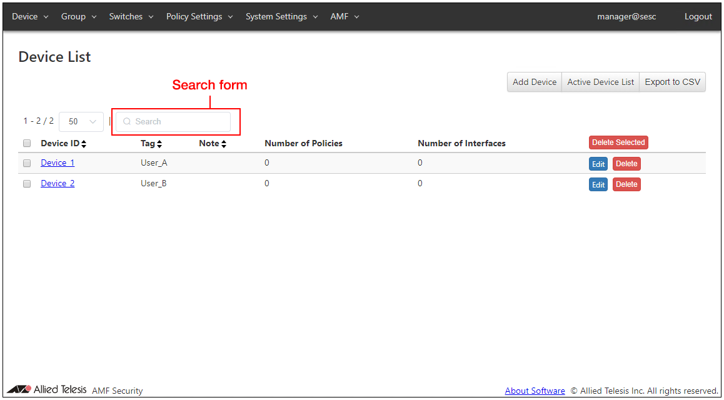724x400 pixels.
Task: Open the Group menu
Action: click(x=79, y=17)
